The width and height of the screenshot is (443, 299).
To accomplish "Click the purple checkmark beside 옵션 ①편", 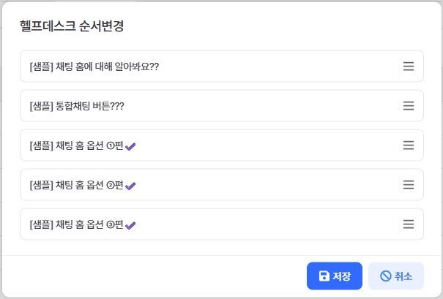I will (130, 146).
